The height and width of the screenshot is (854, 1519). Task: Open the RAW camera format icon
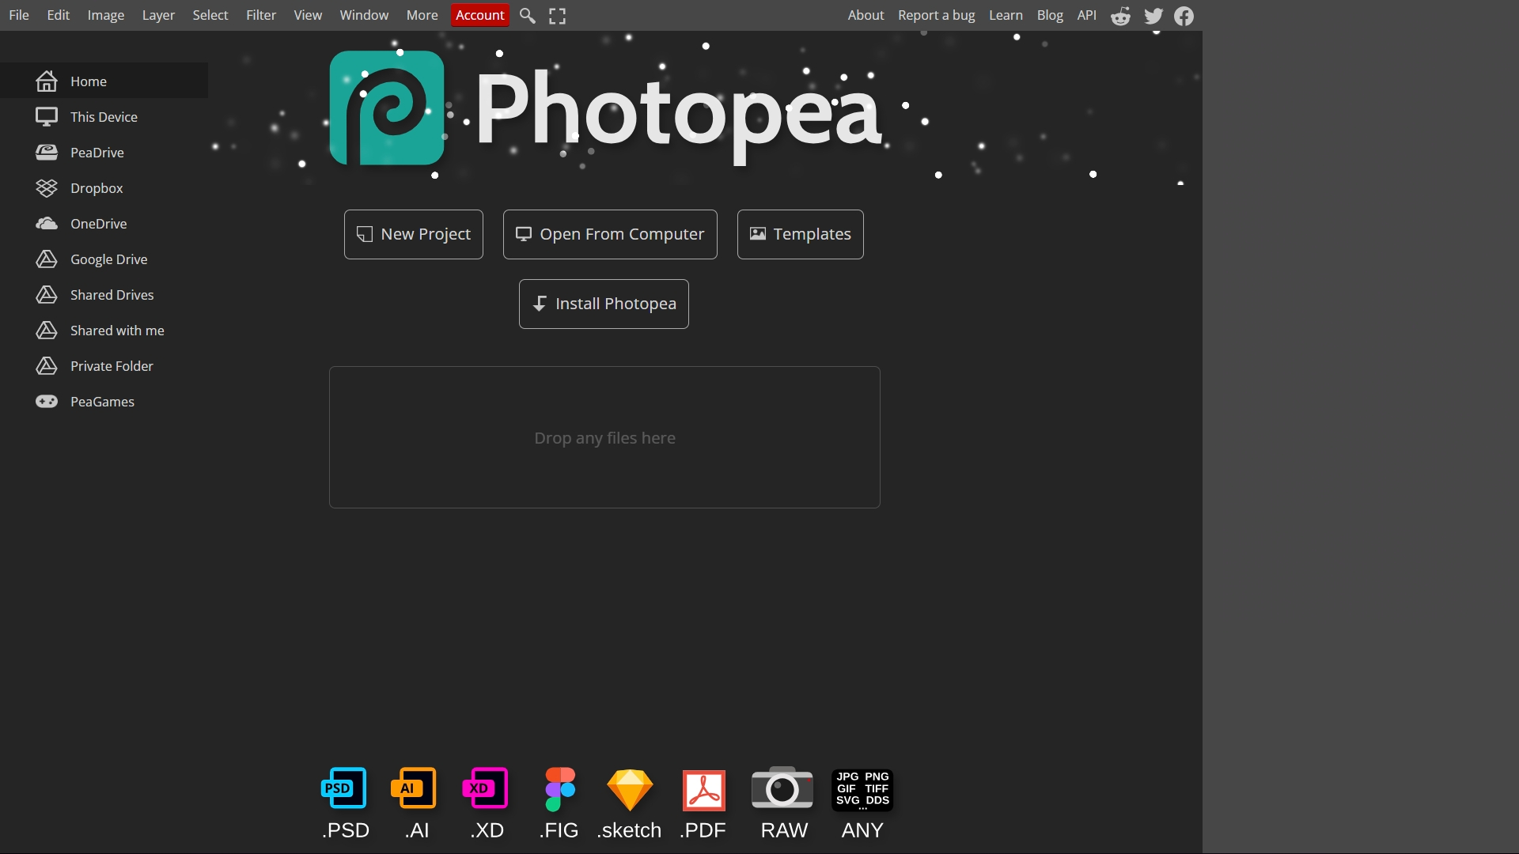[x=782, y=788]
